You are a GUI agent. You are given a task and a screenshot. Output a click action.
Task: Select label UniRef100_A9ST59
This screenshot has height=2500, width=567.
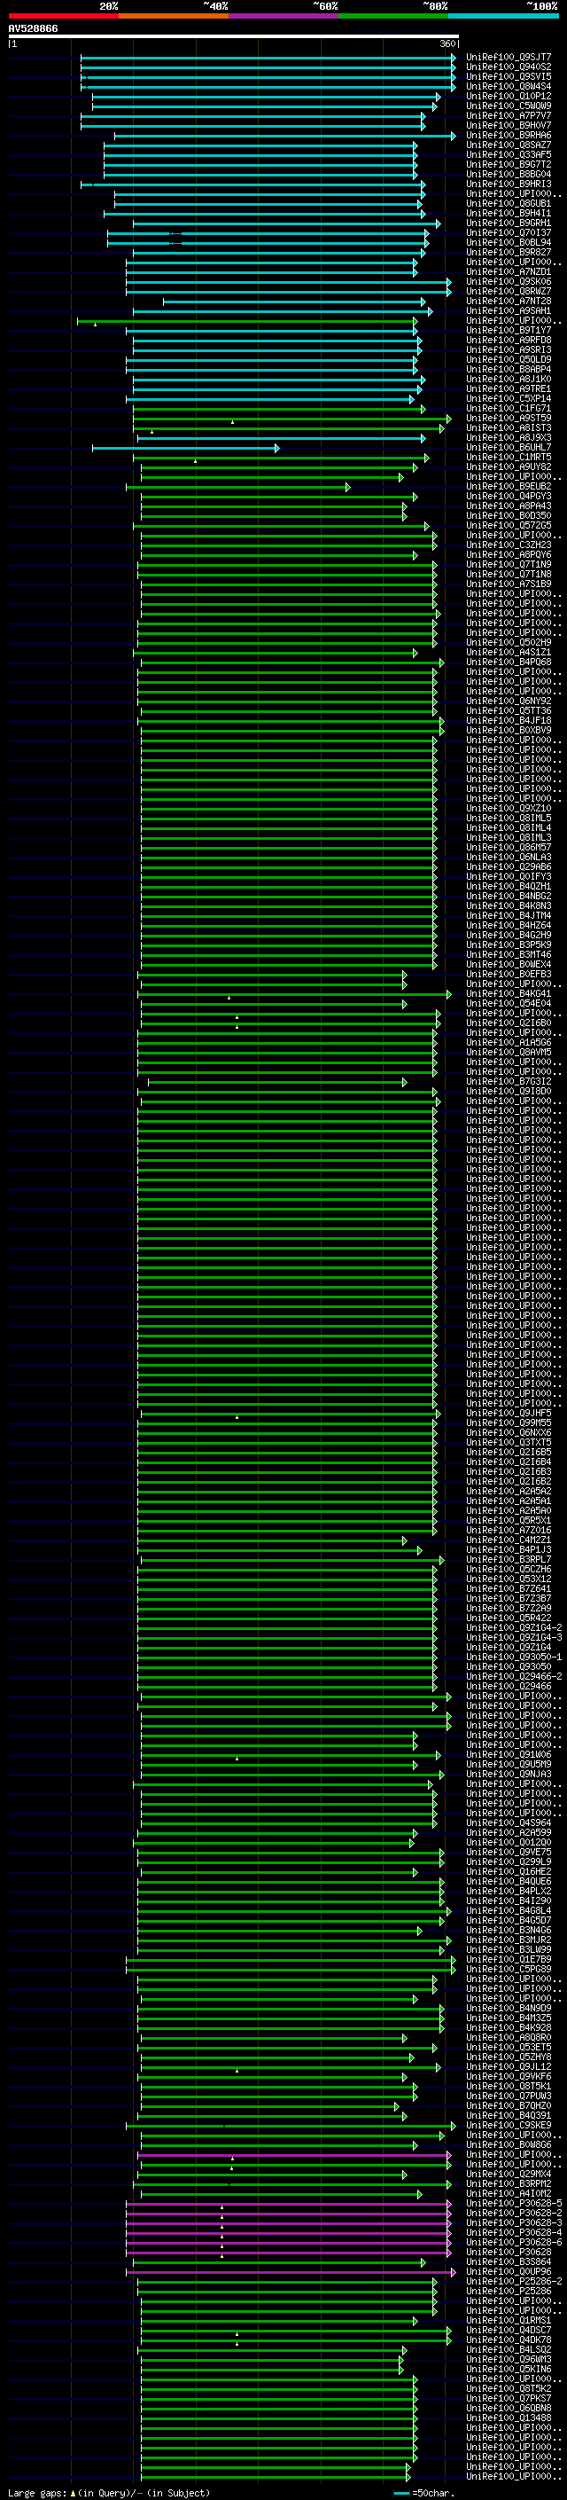point(509,419)
